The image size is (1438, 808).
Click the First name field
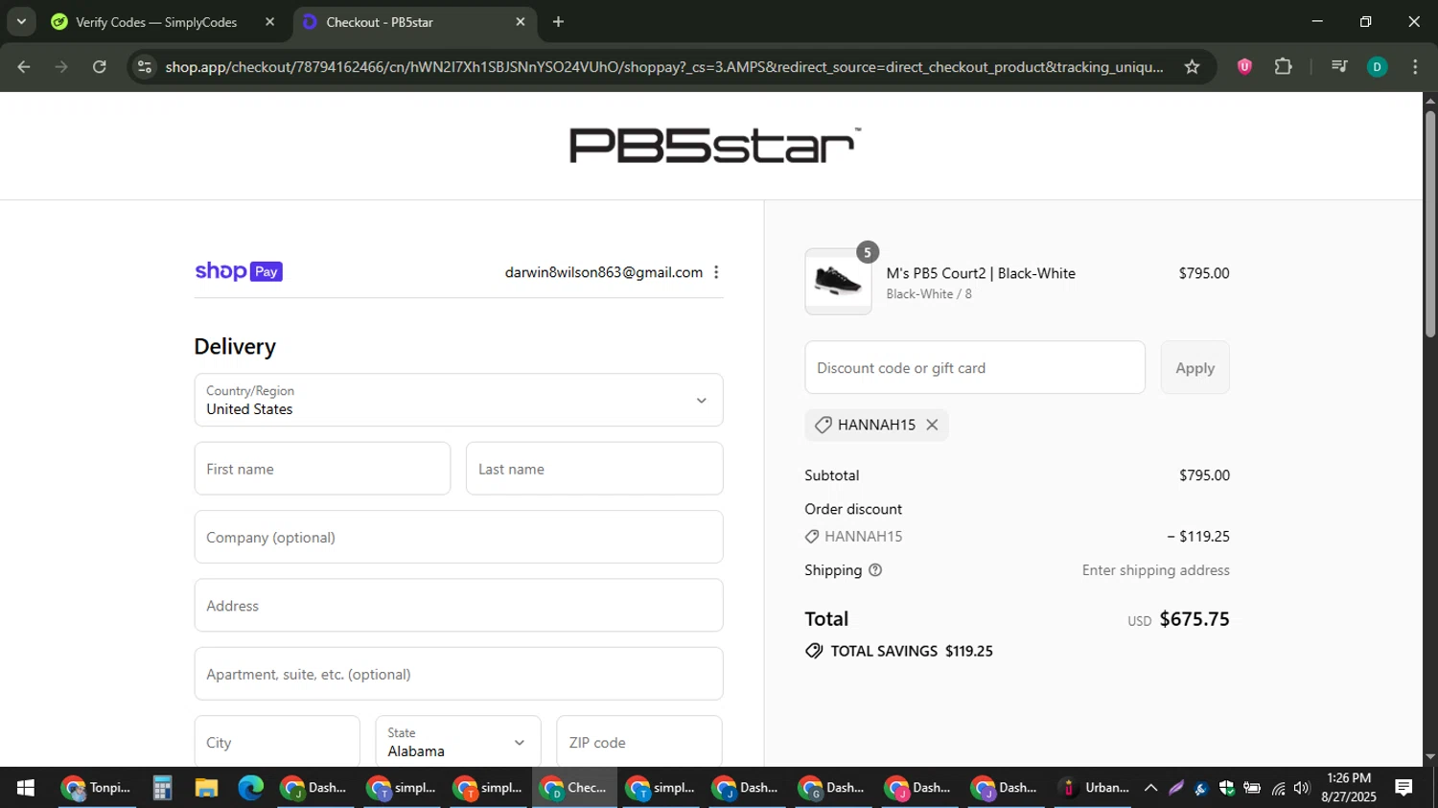pyautogui.click(x=322, y=469)
